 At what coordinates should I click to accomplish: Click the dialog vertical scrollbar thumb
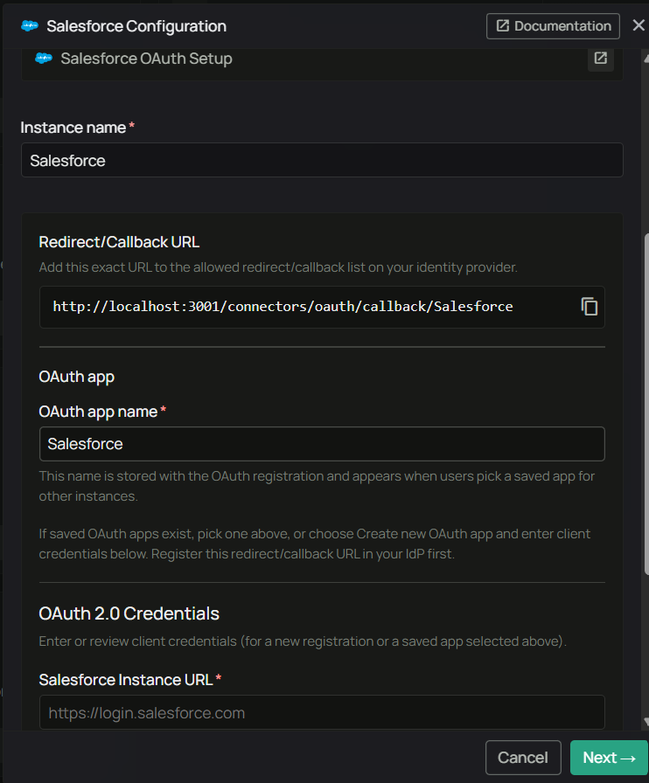[x=646, y=404]
